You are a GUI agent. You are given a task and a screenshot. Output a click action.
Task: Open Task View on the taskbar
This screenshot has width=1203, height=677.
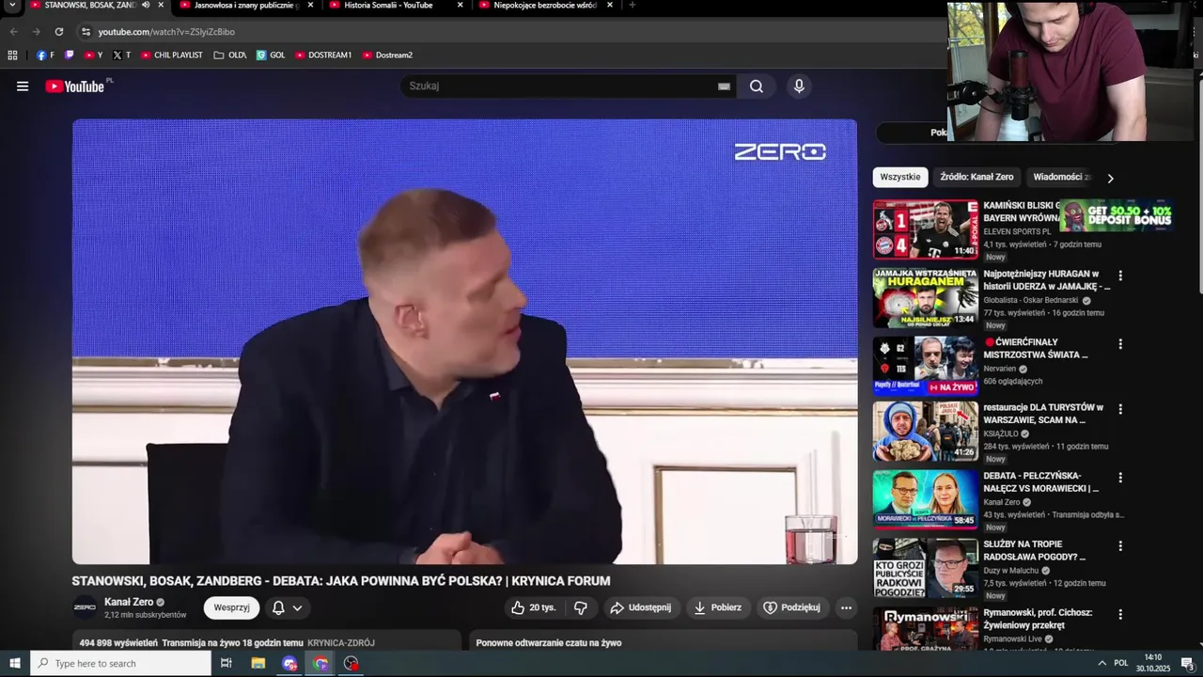pyautogui.click(x=227, y=663)
